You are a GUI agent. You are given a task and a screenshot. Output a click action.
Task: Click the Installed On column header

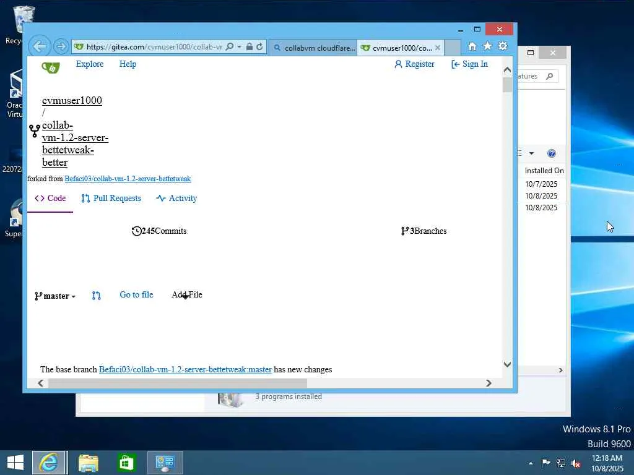[544, 171]
